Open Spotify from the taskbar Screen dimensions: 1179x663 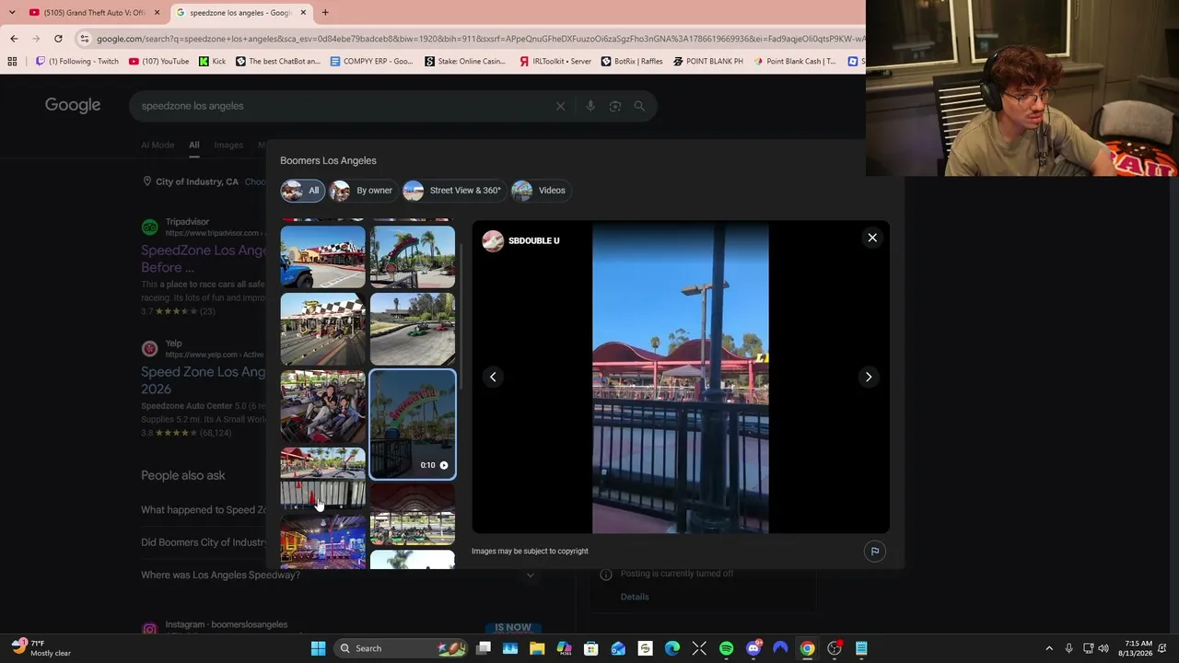pyautogui.click(x=726, y=648)
